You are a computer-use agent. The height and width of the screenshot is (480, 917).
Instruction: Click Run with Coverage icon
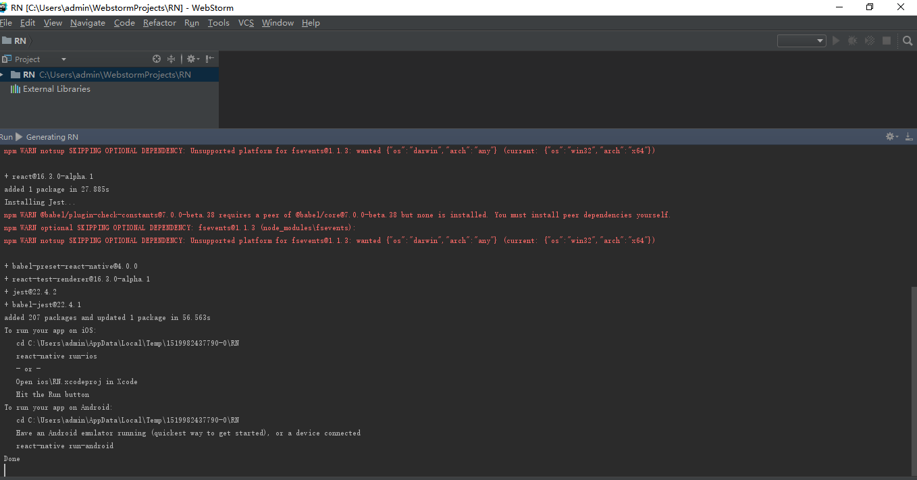[869, 41]
